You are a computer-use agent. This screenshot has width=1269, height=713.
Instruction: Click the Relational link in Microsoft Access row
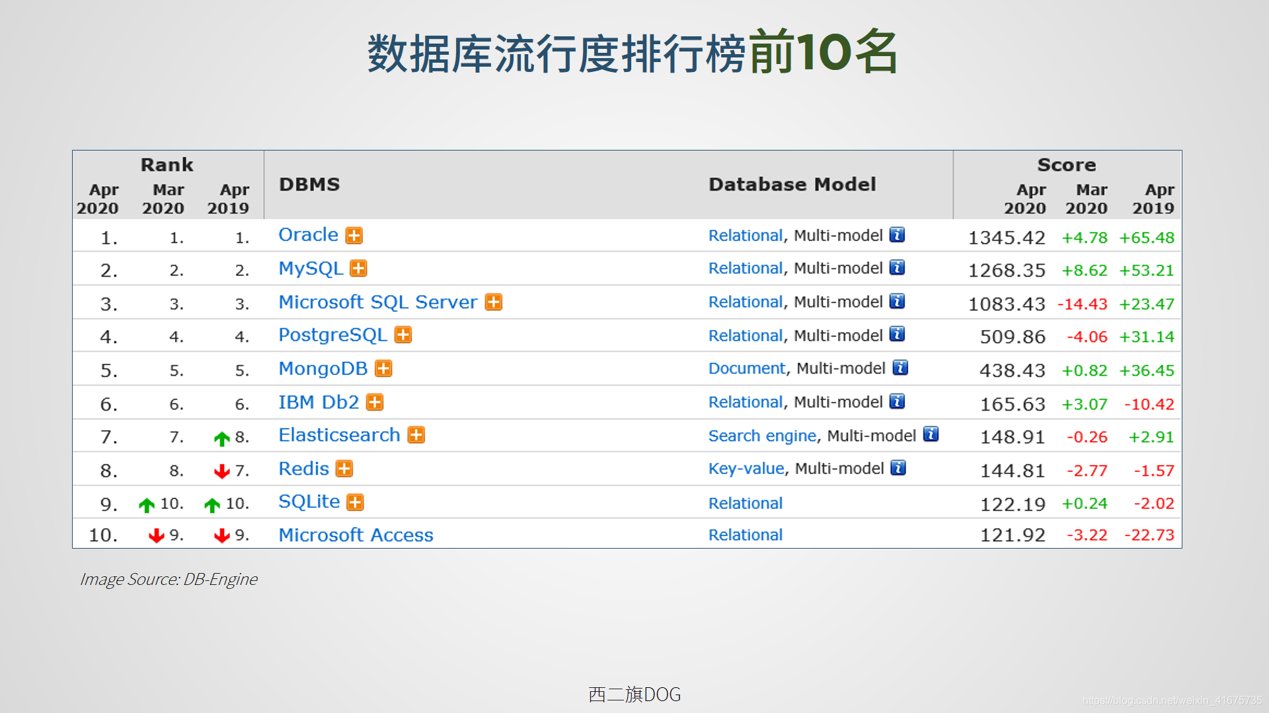(x=746, y=535)
